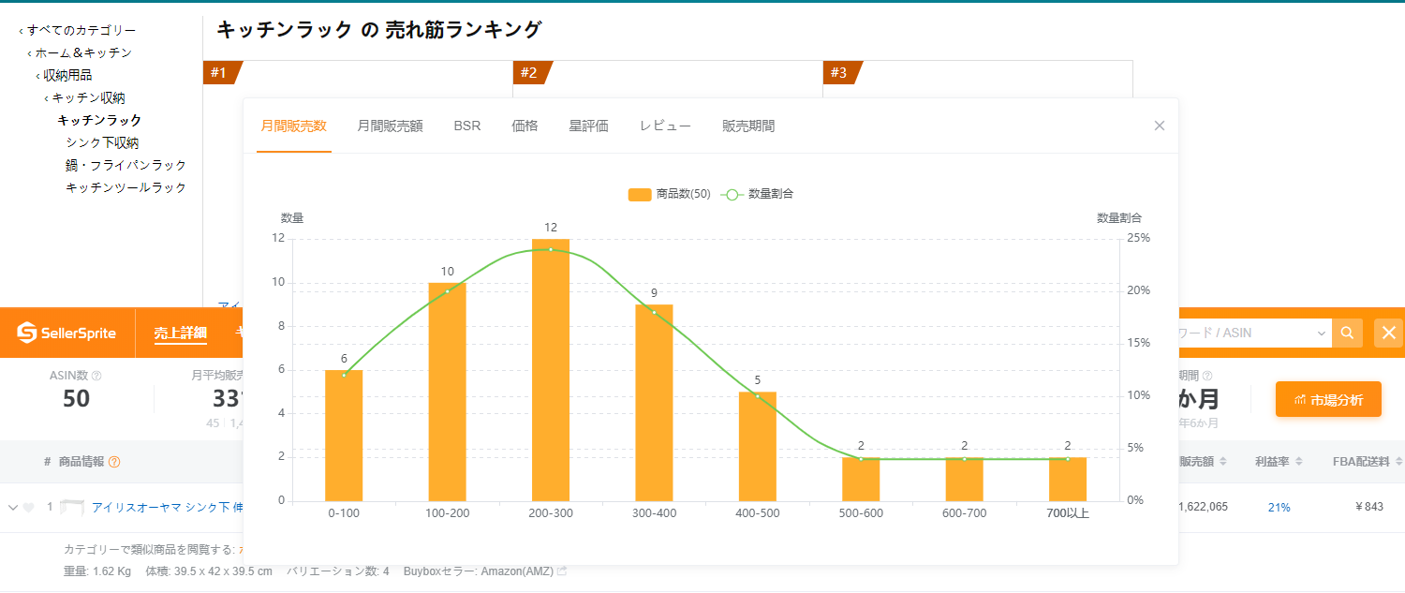Open external link icon after Amazon(AMZ)
This screenshot has height=593, width=1405.
pyautogui.click(x=562, y=571)
